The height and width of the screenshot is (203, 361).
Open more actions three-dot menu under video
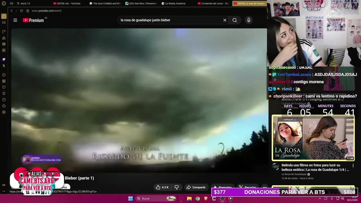[265, 187]
